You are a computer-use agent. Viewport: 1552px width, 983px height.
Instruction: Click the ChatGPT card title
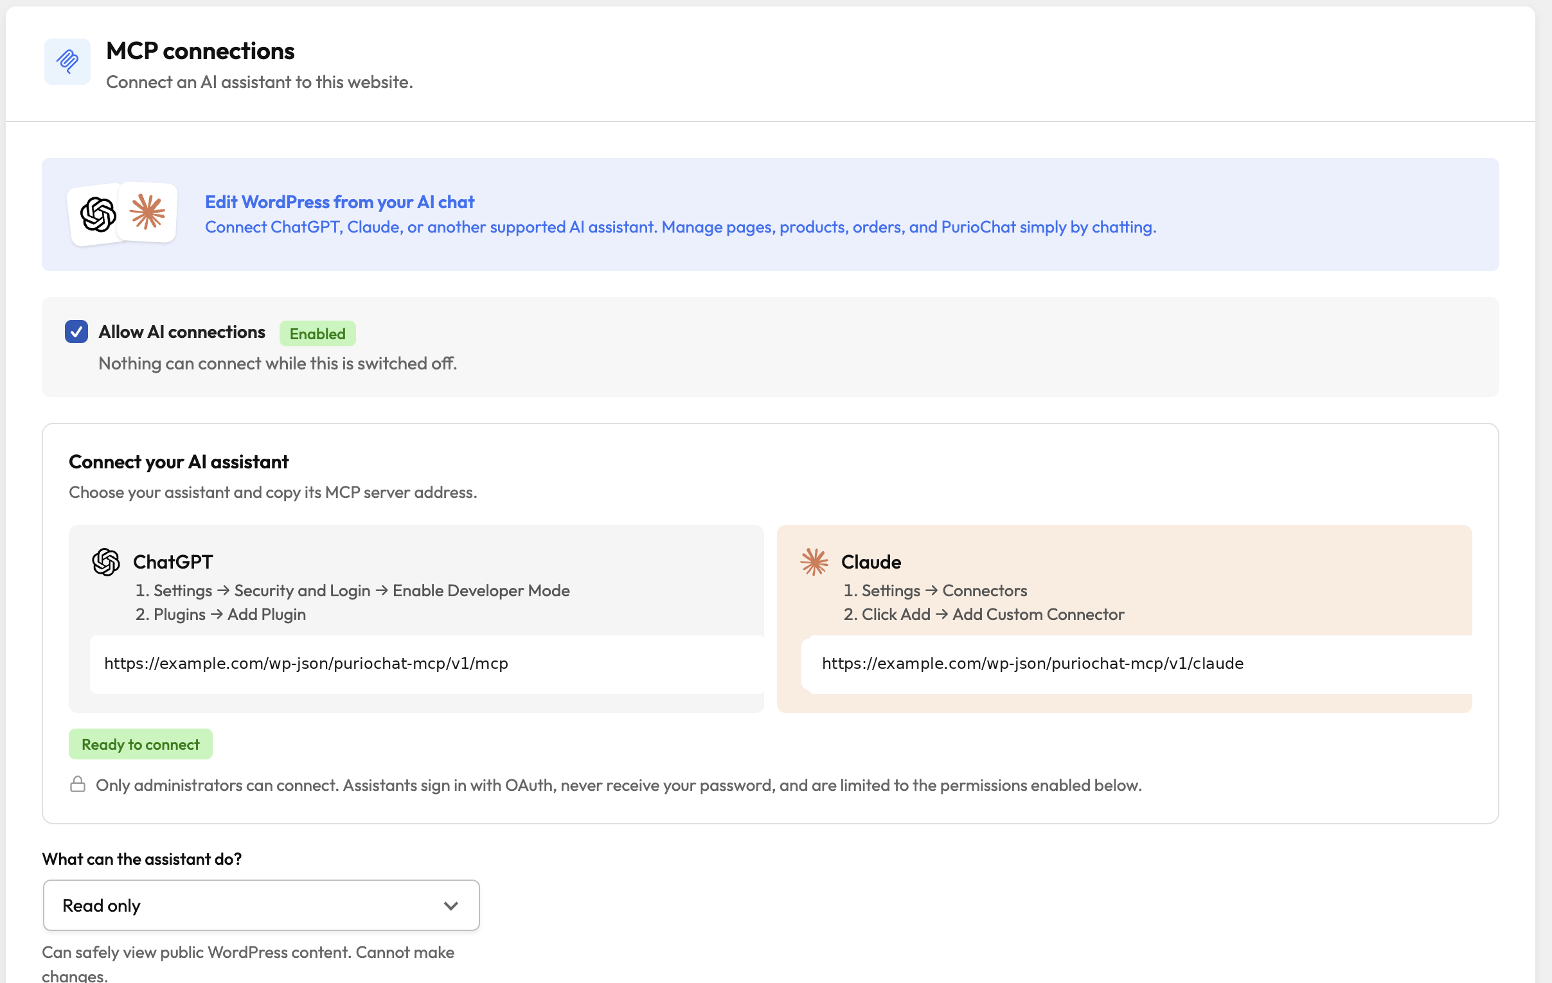click(173, 562)
